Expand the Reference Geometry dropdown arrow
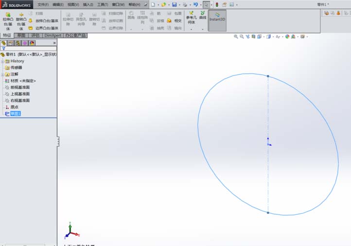 pos(191,29)
